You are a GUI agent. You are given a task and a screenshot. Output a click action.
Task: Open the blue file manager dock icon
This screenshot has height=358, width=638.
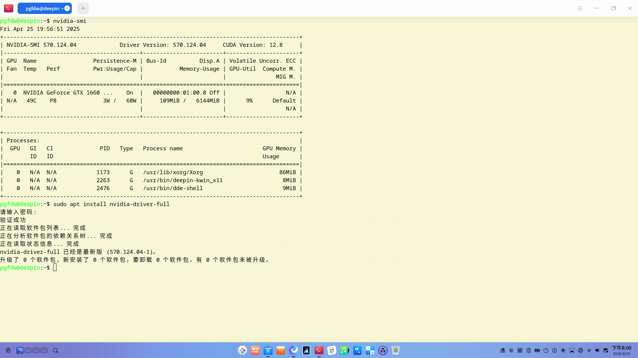click(268, 350)
